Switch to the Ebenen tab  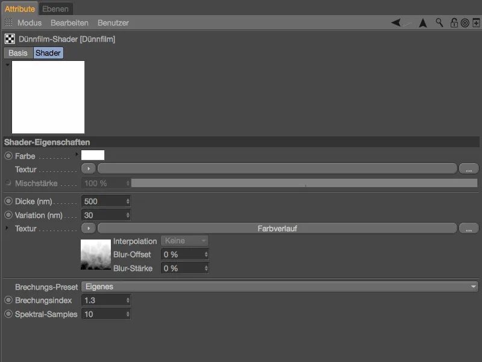pyautogui.click(x=55, y=9)
